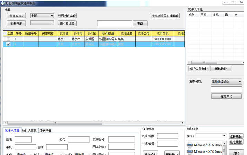This screenshot has height=155, width=247.
Task: Click the app printer icon in title bar
Action: pos(2,3)
